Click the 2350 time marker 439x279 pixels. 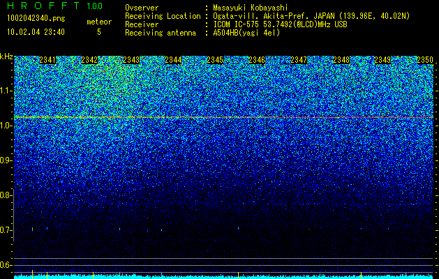tap(425, 60)
